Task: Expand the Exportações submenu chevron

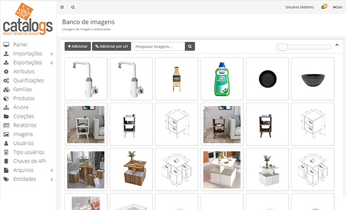Action: [x=52, y=63]
